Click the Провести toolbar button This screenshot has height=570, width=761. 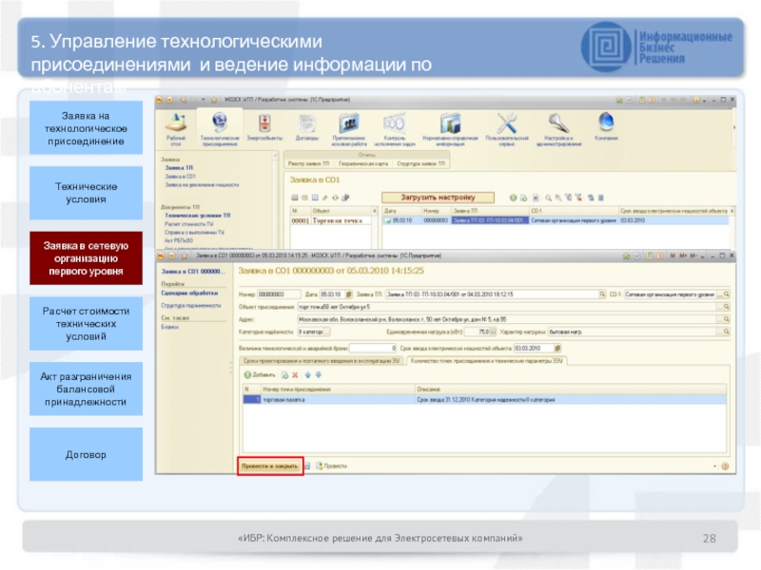[331, 466]
